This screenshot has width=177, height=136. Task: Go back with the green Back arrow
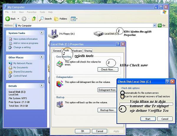point(8,19)
